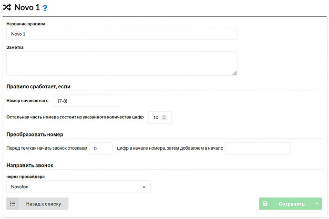Focus the Название правила field with Novo 1
329x219 pixels.
(122, 34)
